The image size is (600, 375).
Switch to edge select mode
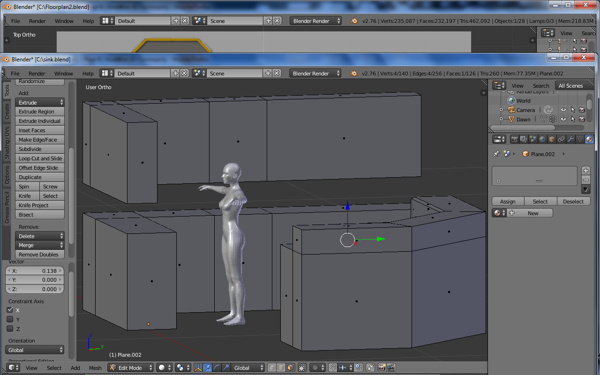click(x=280, y=368)
